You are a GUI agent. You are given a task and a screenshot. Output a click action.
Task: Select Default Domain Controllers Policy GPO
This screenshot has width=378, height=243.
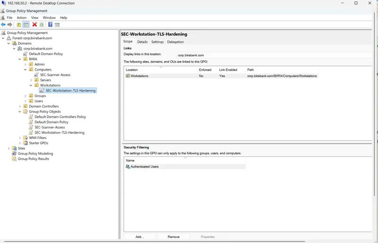click(x=60, y=117)
